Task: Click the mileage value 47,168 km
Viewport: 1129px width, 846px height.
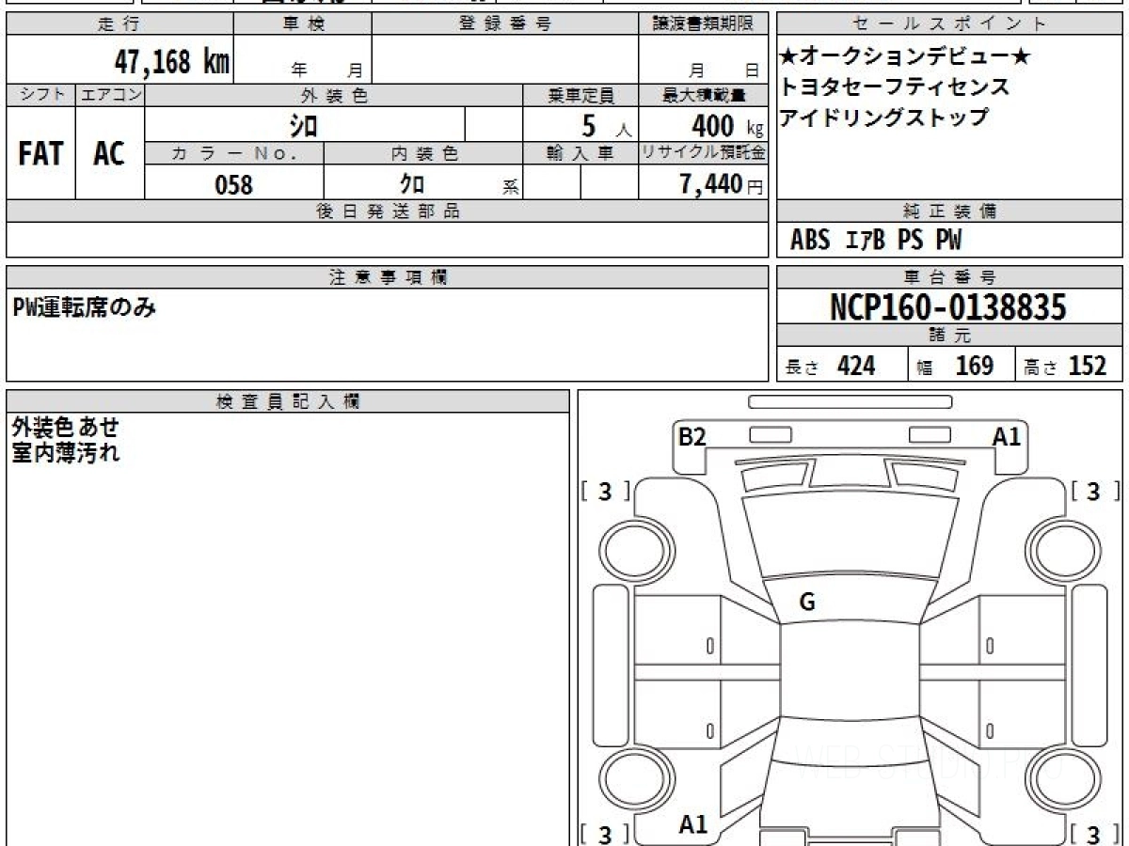Action: (172, 63)
